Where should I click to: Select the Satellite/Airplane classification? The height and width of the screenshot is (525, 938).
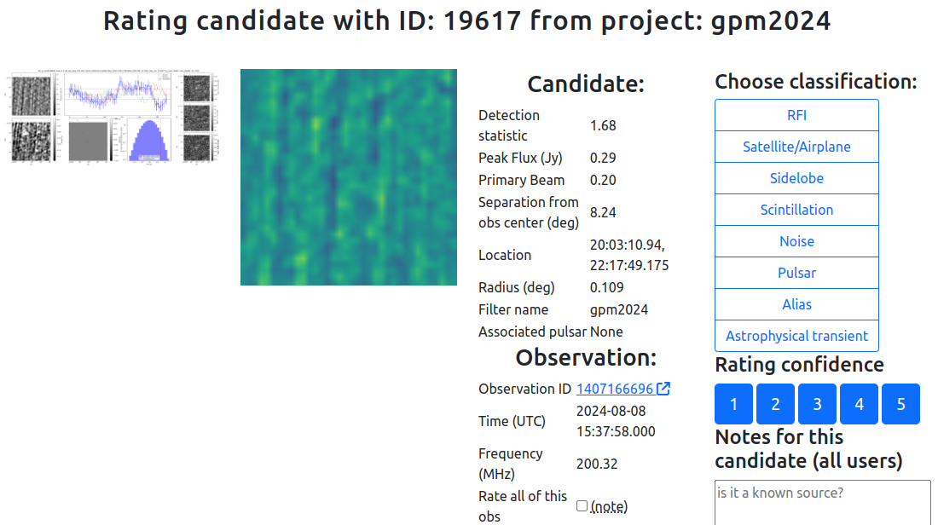tap(796, 146)
